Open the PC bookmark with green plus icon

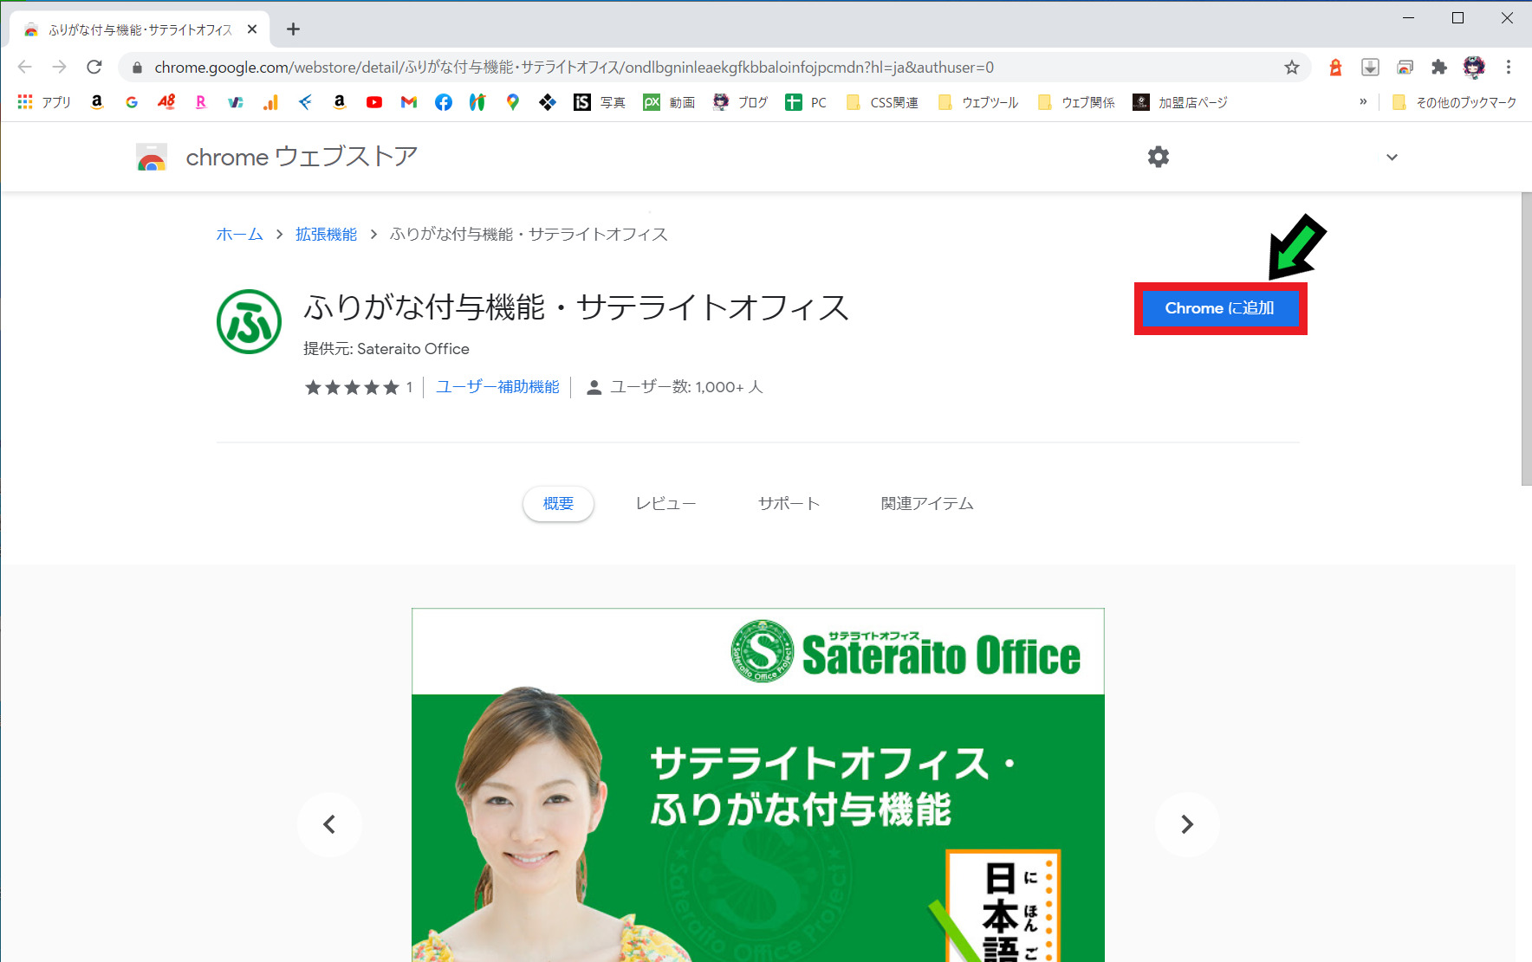(x=806, y=102)
